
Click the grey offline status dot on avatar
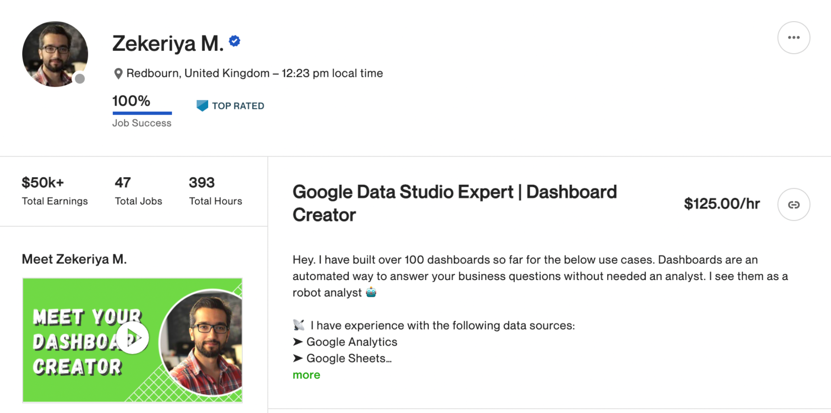point(80,79)
